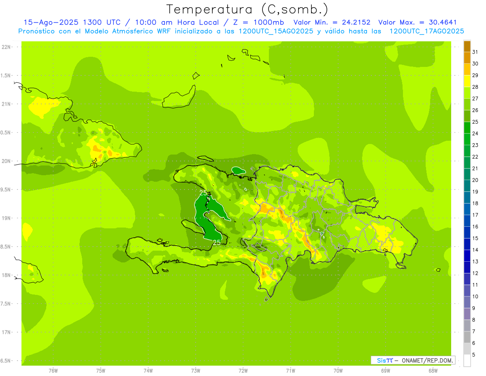This screenshot has width=486, height=376.
Task: Click the title "Temperatura (C,somb.)"
Action: pyautogui.click(x=247, y=9)
